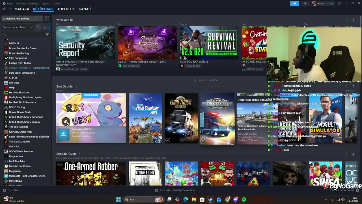Image resolution: width=362 pixels, height=204 pixels.
Task: Click Oyun Ekle at bottom left
Action: click(x=11, y=190)
